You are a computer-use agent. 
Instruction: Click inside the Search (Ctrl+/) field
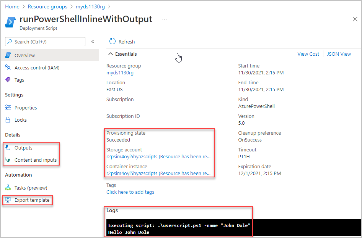(x=45, y=42)
